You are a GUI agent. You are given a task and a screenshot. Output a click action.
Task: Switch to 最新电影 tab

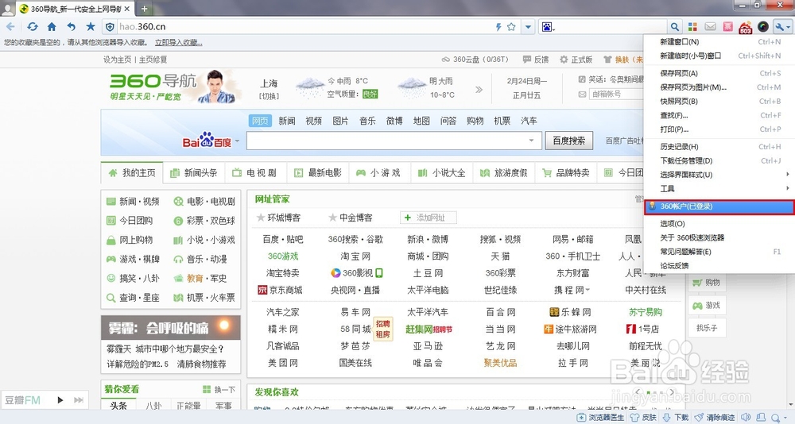coord(319,173)
